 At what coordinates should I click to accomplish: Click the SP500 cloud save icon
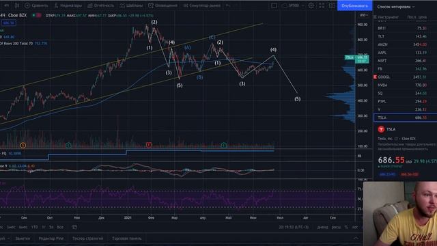point(284,5)
